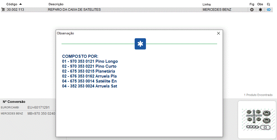Click the EU=60171291 conversion number

point(38,107)
